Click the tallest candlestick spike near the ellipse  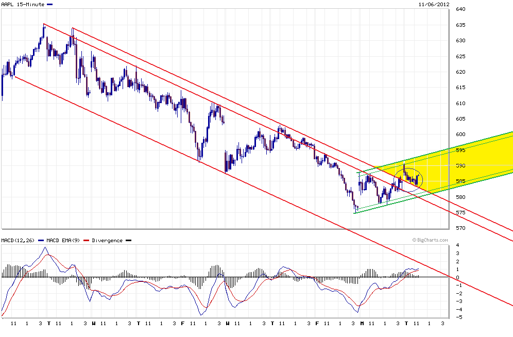(405, 167)
